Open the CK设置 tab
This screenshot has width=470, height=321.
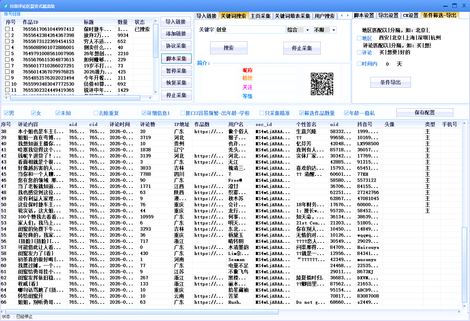(411, 15)
